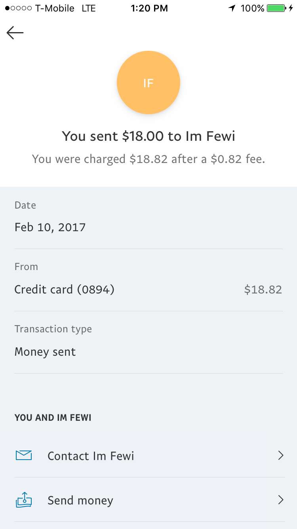297x529 pixels.
Task: Tap the You sent $18.00 headline
Action: click(x=148, y=136)
